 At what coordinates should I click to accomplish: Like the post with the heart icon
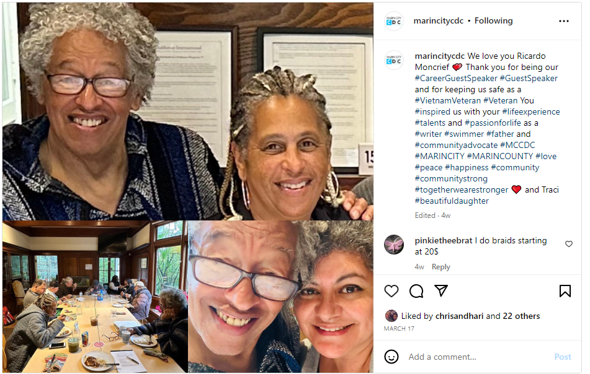pyautogui.click(x=391, y=291)
